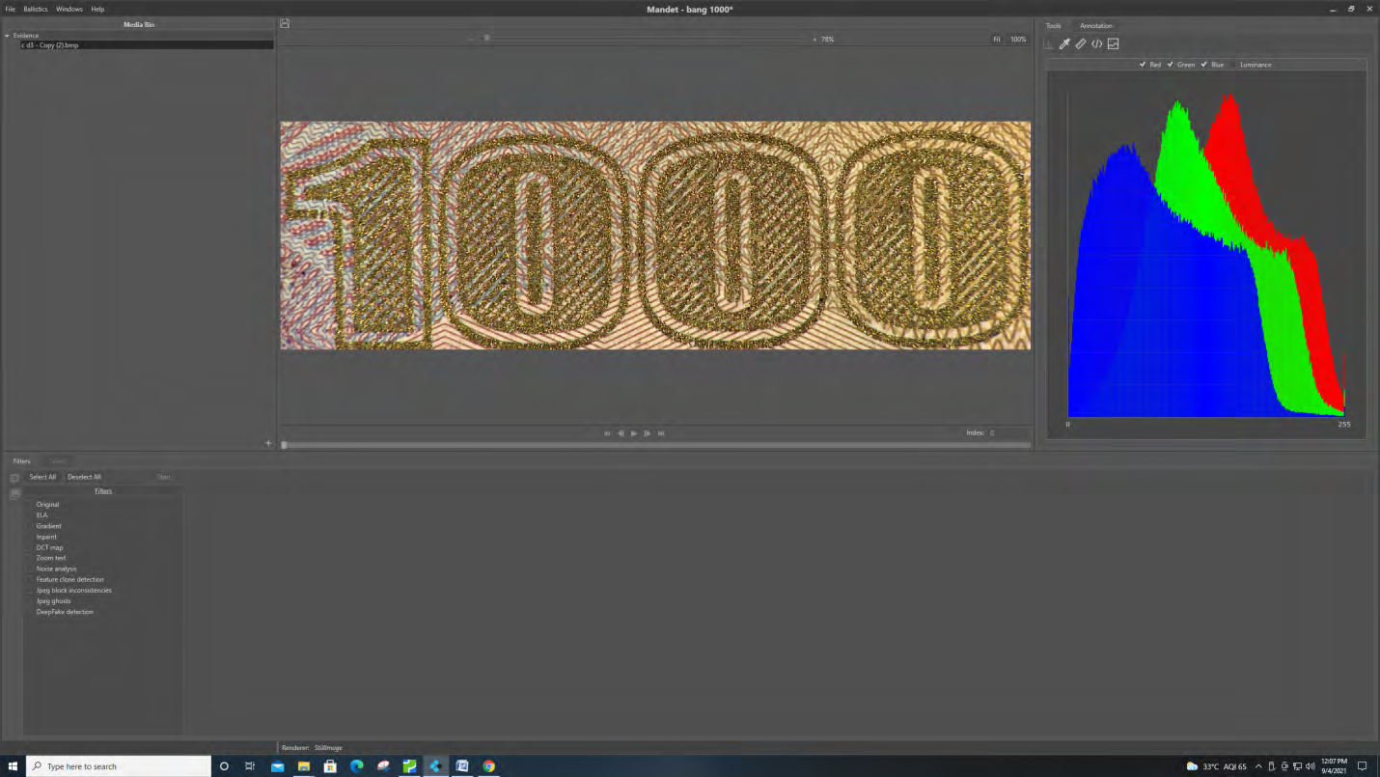Step back one frame
This screenshot has height=777, width=1380.
pyautogui.click(x=621, y=433)
